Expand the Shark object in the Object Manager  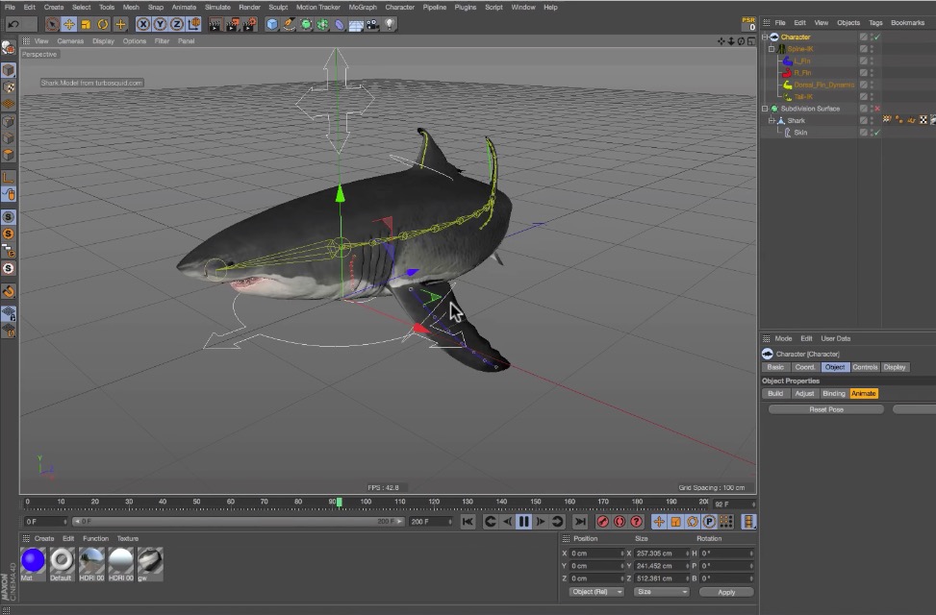pyautogui.click(x=772, y=119)
